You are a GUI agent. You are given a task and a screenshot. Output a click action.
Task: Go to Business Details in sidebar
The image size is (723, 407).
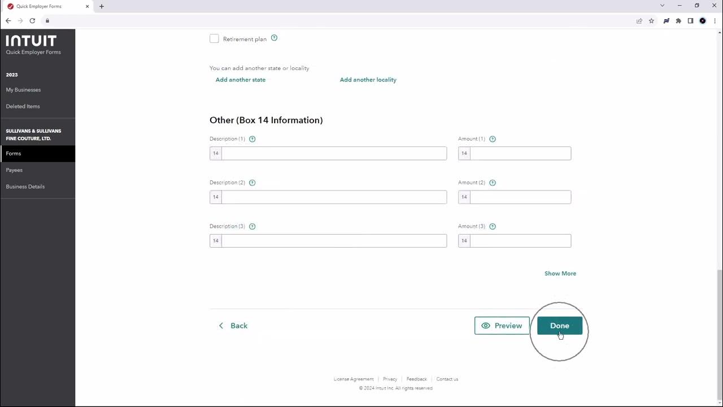click(25, 187)
